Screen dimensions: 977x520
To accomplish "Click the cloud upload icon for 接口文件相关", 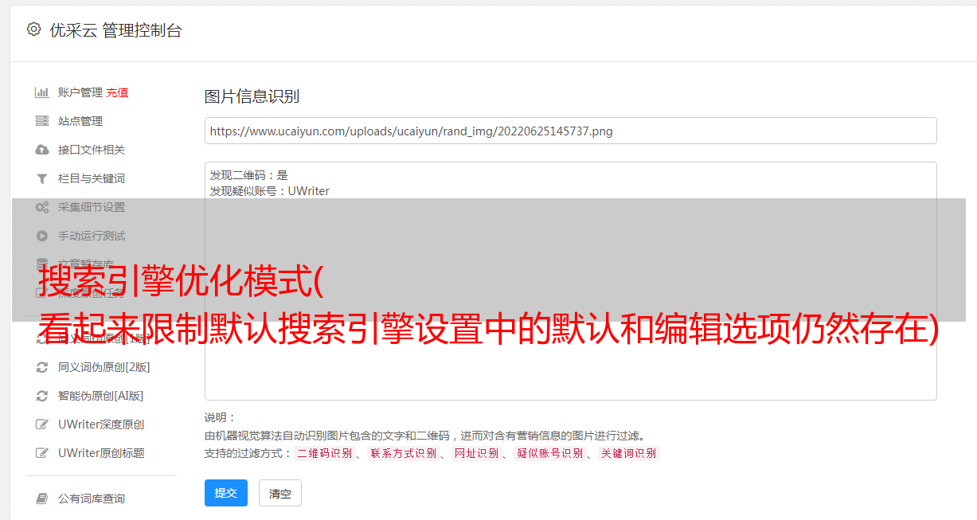I will tap(42, 150).
